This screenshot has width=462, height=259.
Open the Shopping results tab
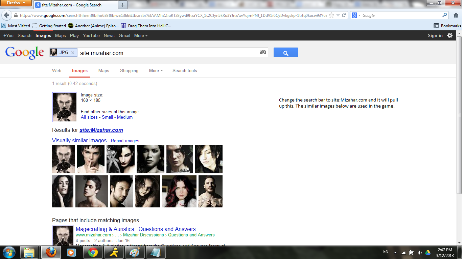[129, 70]
